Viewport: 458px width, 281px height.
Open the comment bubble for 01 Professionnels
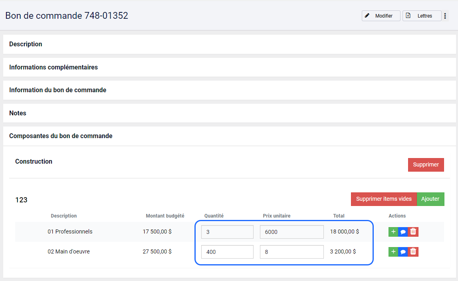(403, 232)
